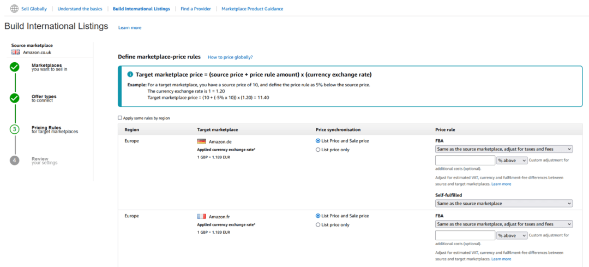Image resolution: width=589 pixels, height=267 pixels.
Task: Open the Marketplace Product Guidance tab
Action: point(252,9)
